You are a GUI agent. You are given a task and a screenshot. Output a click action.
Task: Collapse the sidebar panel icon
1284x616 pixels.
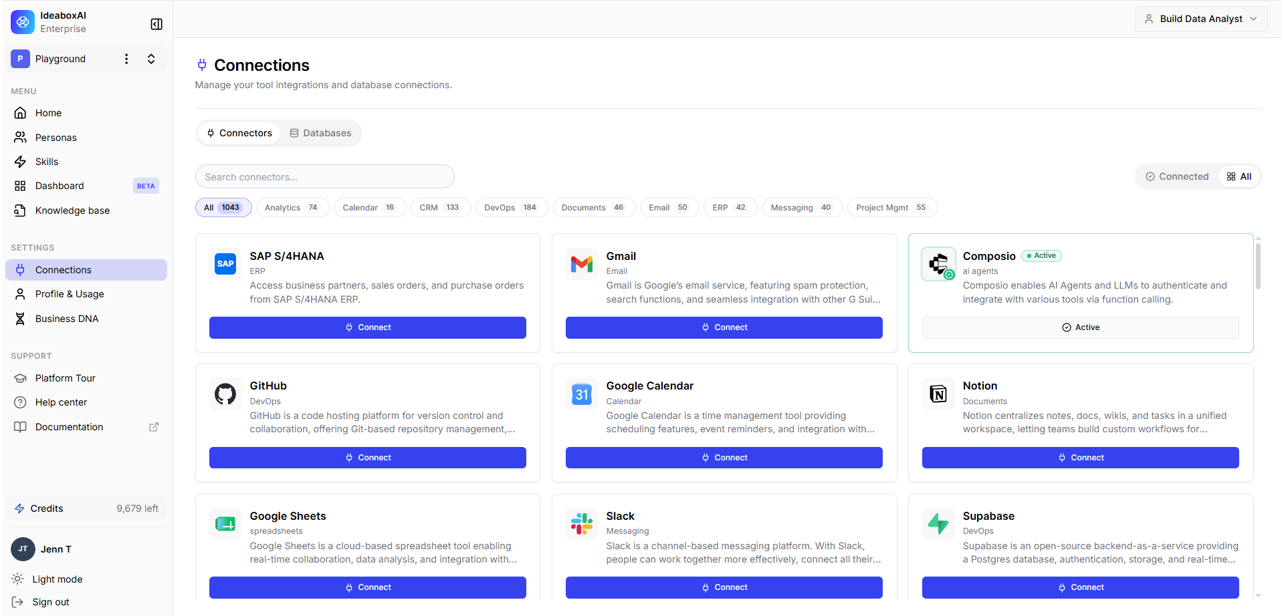(x=156, y=24)
